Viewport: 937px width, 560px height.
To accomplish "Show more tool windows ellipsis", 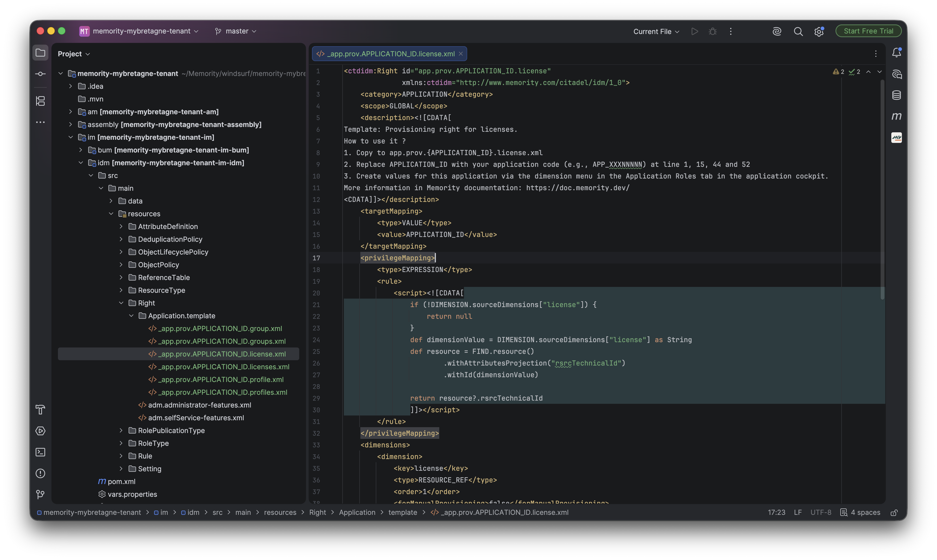I will 40,122.
